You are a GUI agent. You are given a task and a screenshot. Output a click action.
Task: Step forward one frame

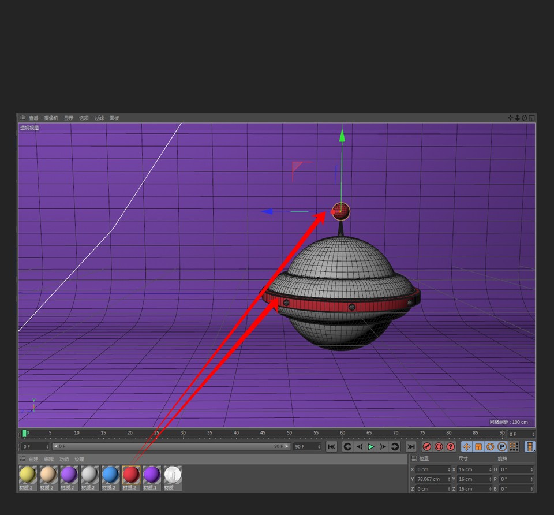[x=383, y=447]
